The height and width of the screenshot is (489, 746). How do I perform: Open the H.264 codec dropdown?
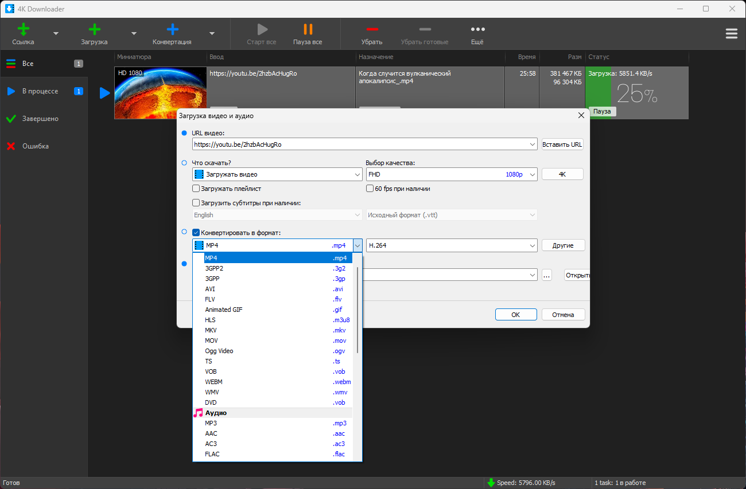coord(452,245)
